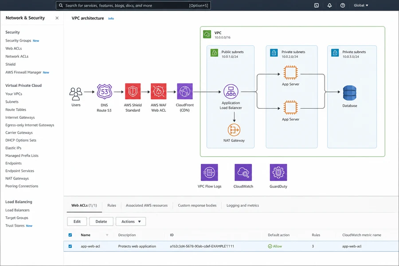Click the search magnifier icon
The width and height of the screenshot is (399, 266).
point(61,5)
